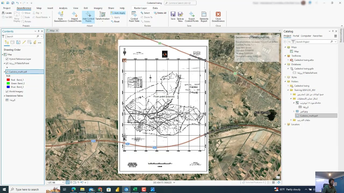Open the Control Point Table
This screenshot has height=193, width=344.
tap(134, 17)
